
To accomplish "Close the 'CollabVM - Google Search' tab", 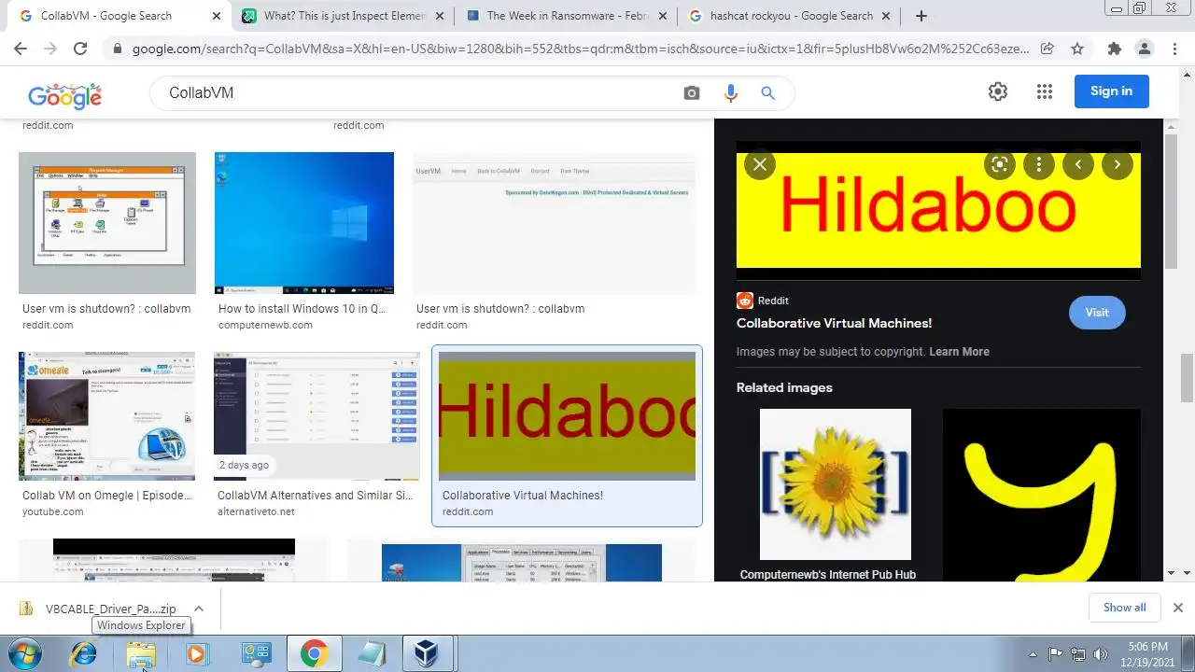I will click(x=217, y=16).
